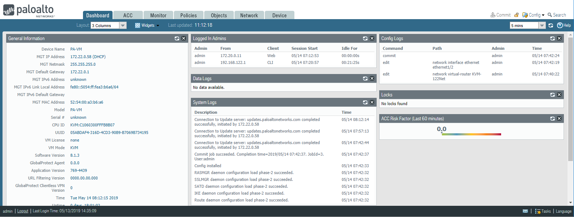Click the network interface ethernet1/2 path
Viewport: 574px width, 217px height.
[x=456, y=65]
